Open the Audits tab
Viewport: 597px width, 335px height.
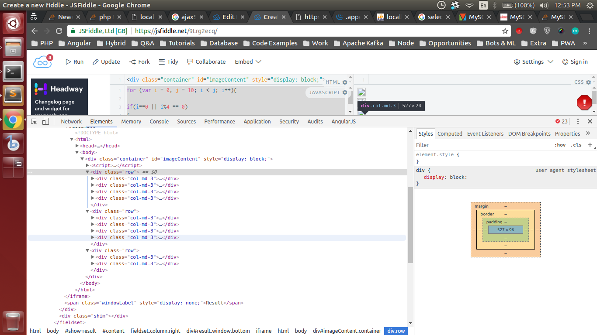[315, 122]
